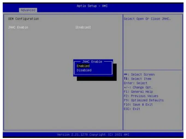Click the 'Select Screen' key hint
The image size is (186, 139).
(139, 74)
